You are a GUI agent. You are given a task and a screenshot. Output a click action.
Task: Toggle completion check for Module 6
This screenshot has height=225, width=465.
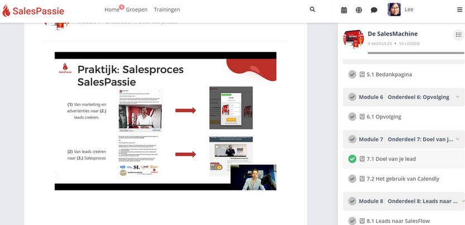coord(352,97)
